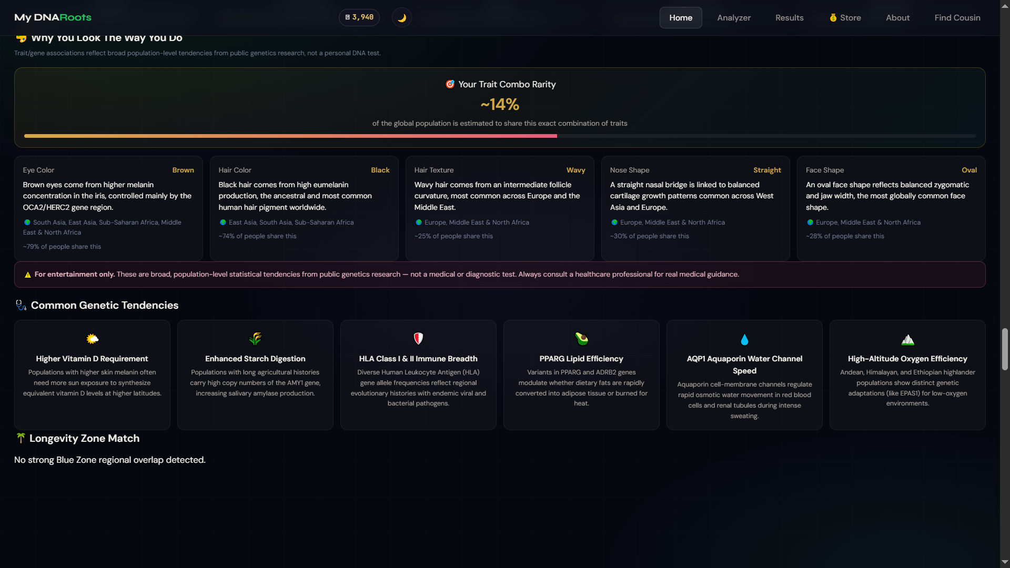Click the water drop Aquaporin icon
The width and height of the screenshot is (1010, 568).
tap(744, 339)
